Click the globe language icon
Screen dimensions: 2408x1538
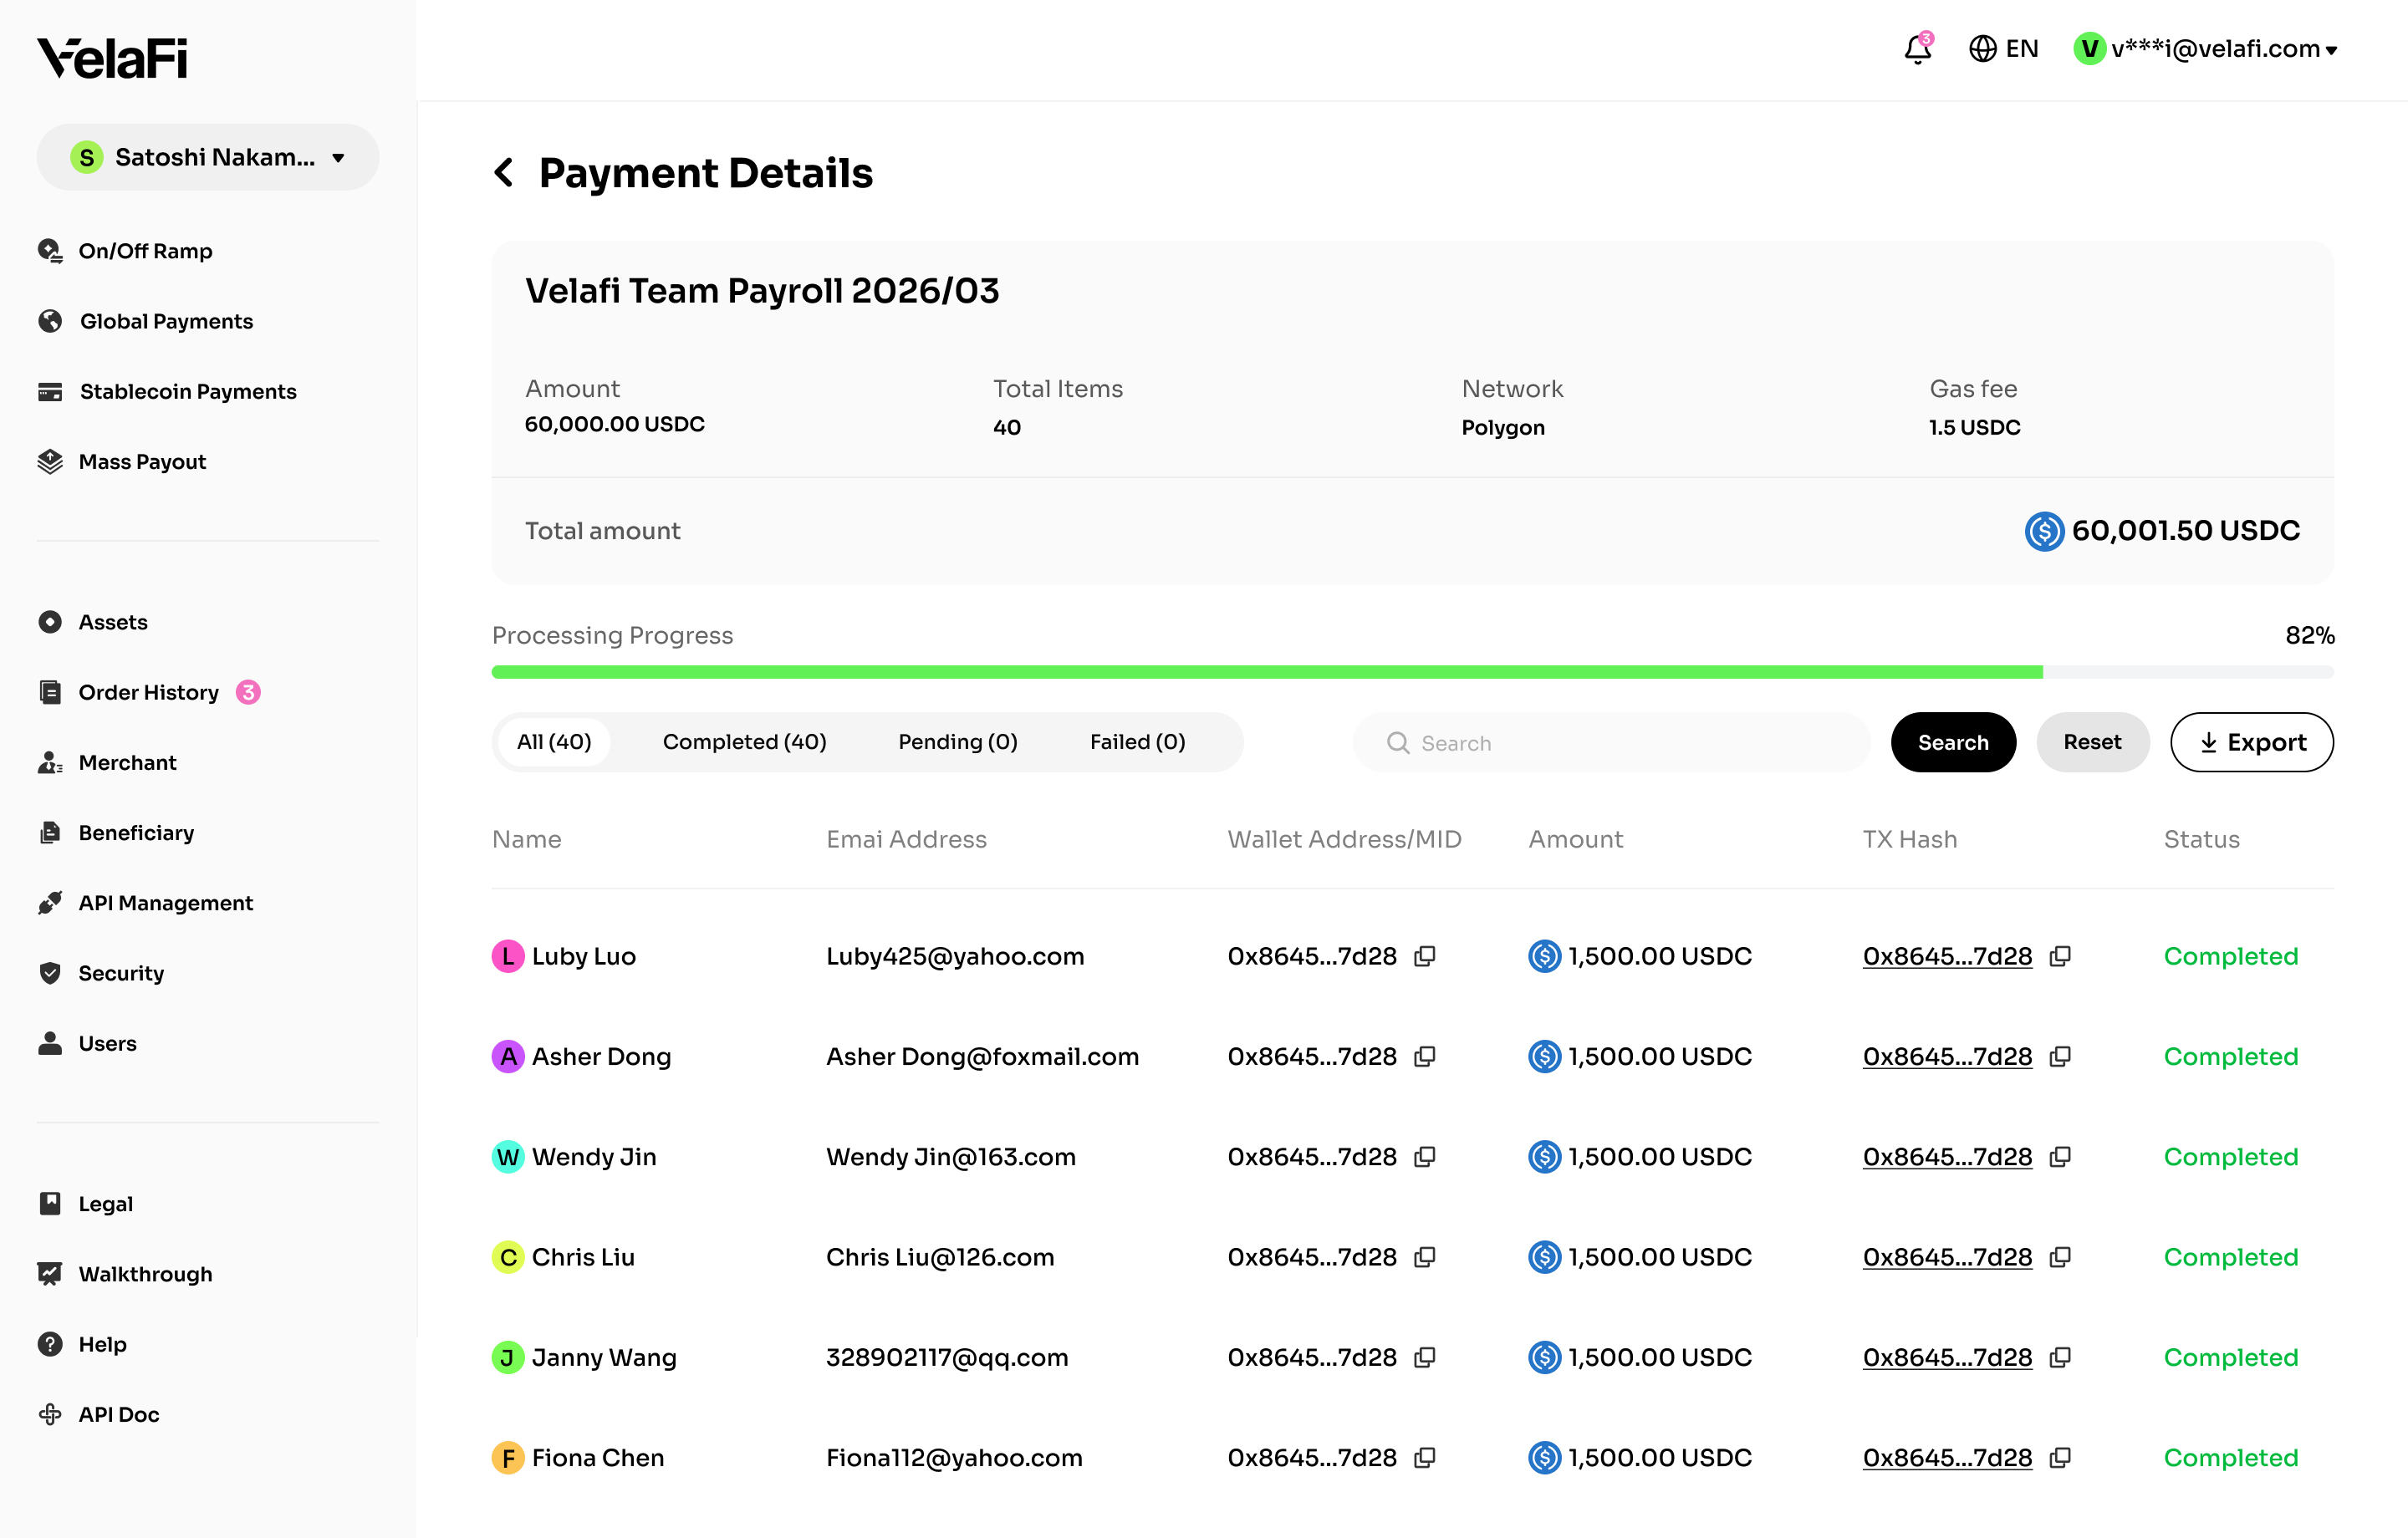coord(1982,48)
